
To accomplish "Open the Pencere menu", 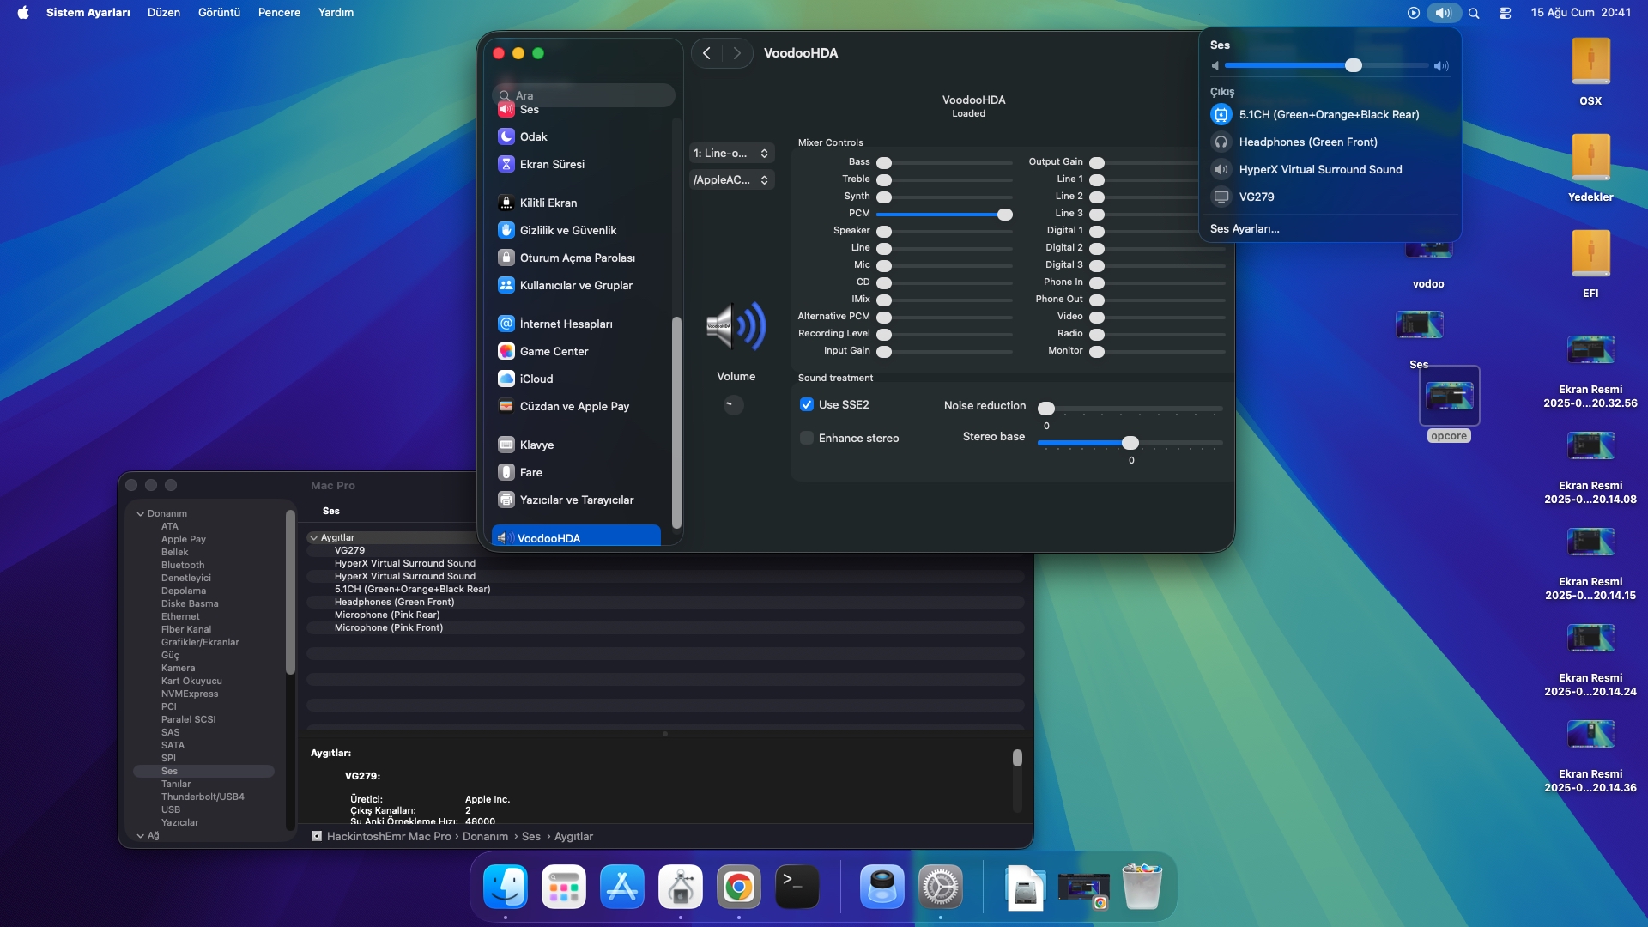I will tap(279, 13).
